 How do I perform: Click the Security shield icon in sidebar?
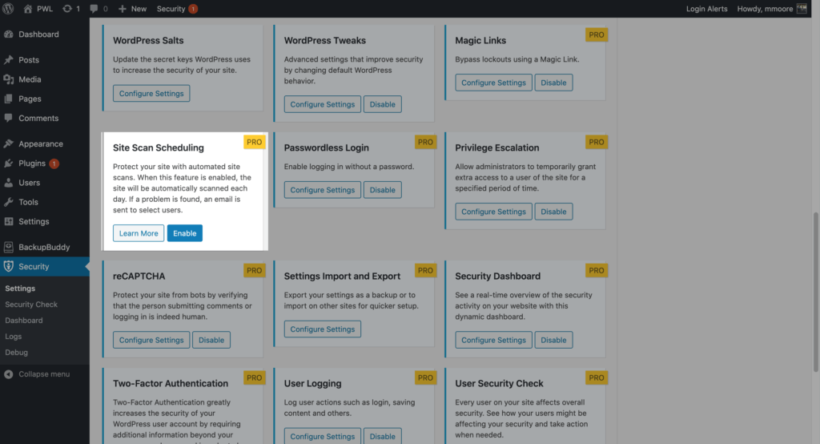pos(8,266)
